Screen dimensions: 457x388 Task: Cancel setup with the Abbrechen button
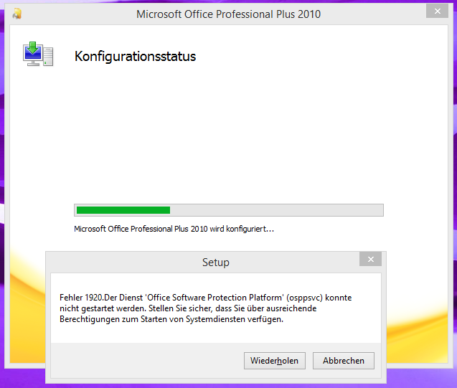click(344, 361)
